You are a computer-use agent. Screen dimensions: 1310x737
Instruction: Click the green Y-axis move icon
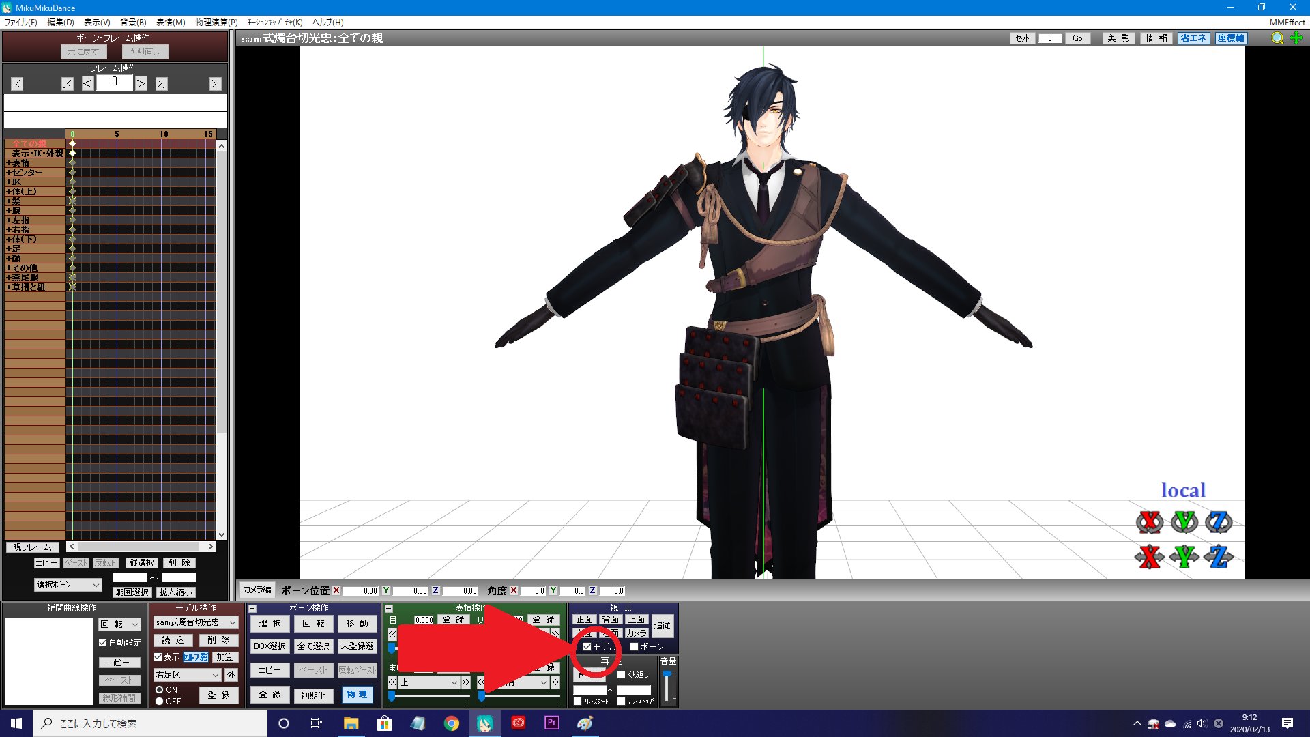tap(1184, 557)
